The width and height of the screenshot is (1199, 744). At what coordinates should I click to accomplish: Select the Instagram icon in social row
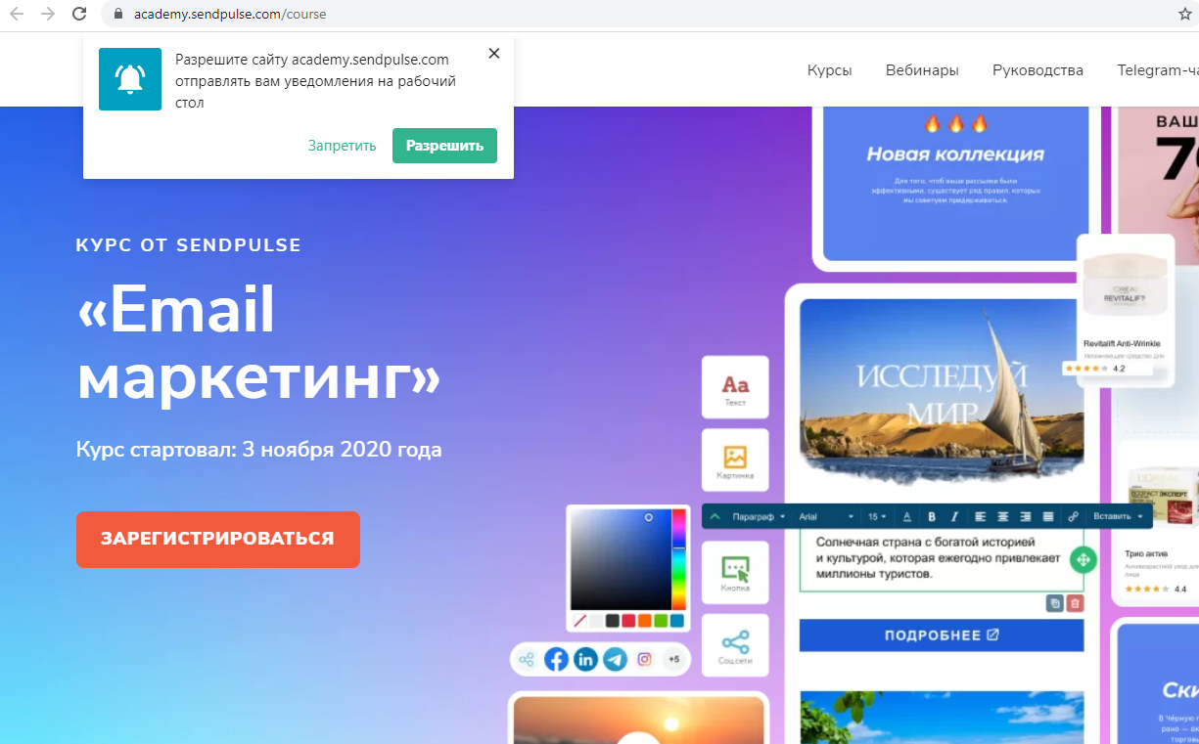(x=644, y=659)
